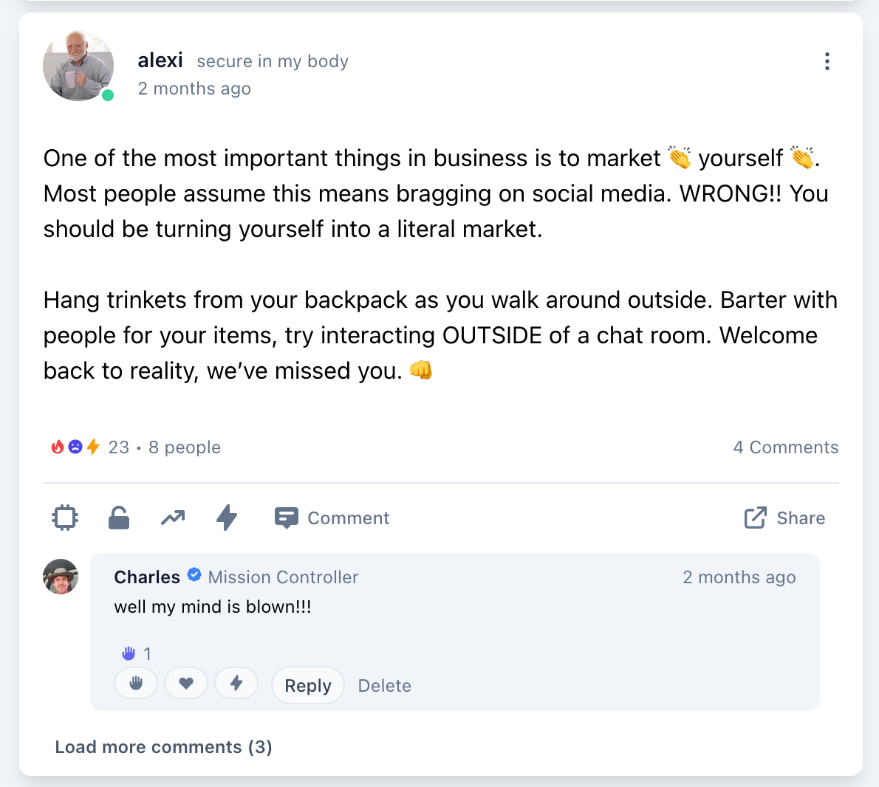Click the fire emoji reaction on the post
This screenshot has width=879, height=787.
[x=57, y=447]
